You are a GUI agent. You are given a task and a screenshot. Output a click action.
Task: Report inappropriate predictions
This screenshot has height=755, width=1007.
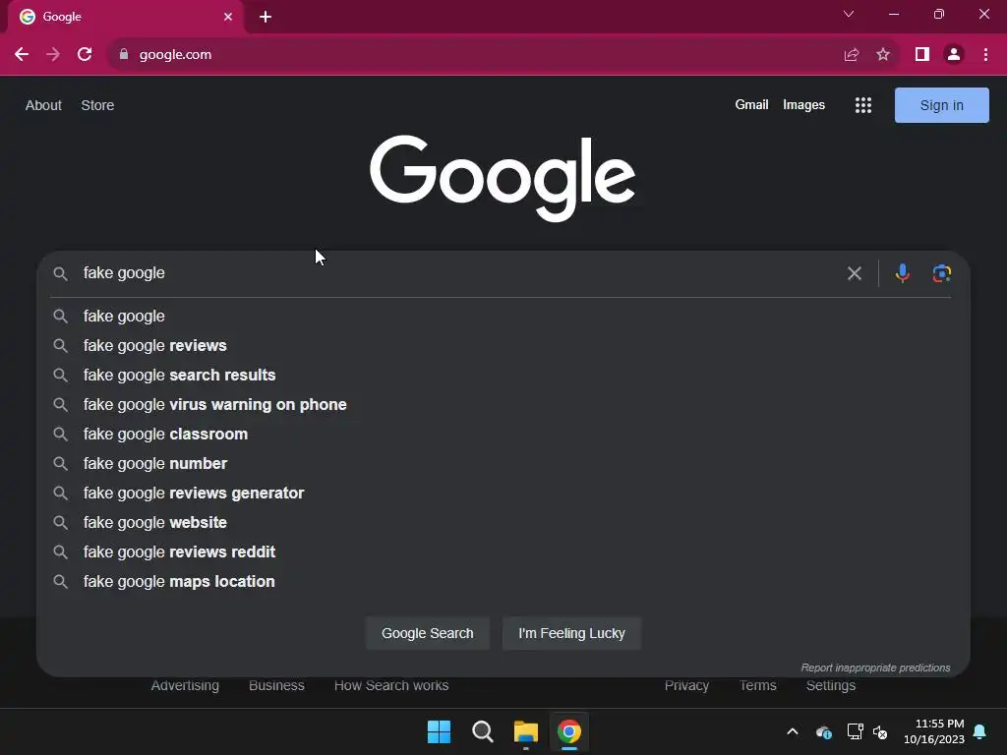(875, 668)
